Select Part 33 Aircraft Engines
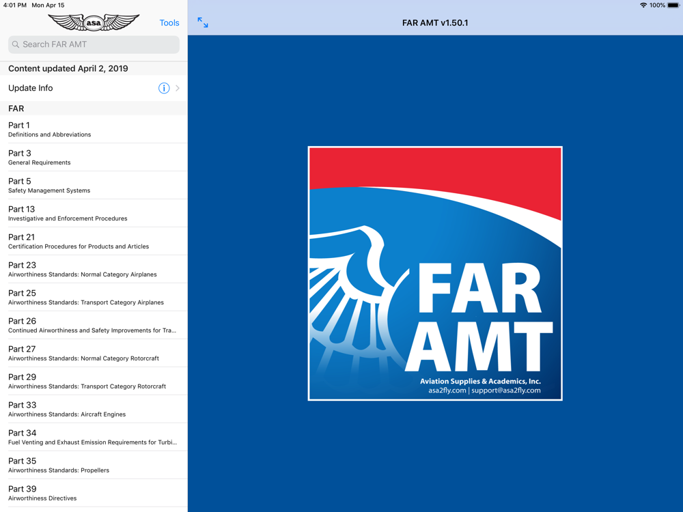 [94, 409]
